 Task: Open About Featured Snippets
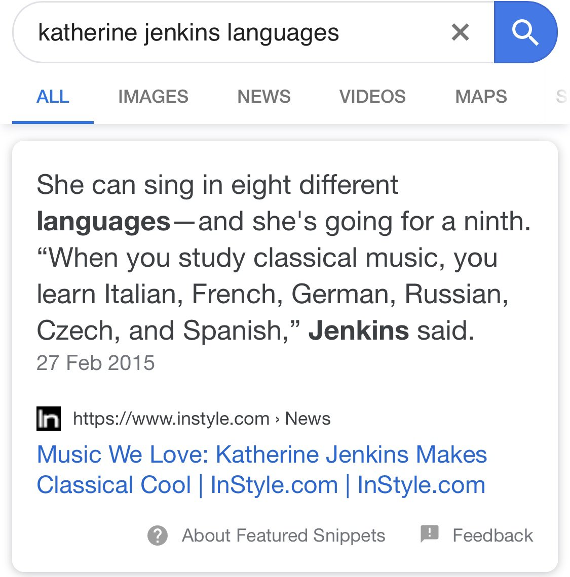click(x=283, y=535)
